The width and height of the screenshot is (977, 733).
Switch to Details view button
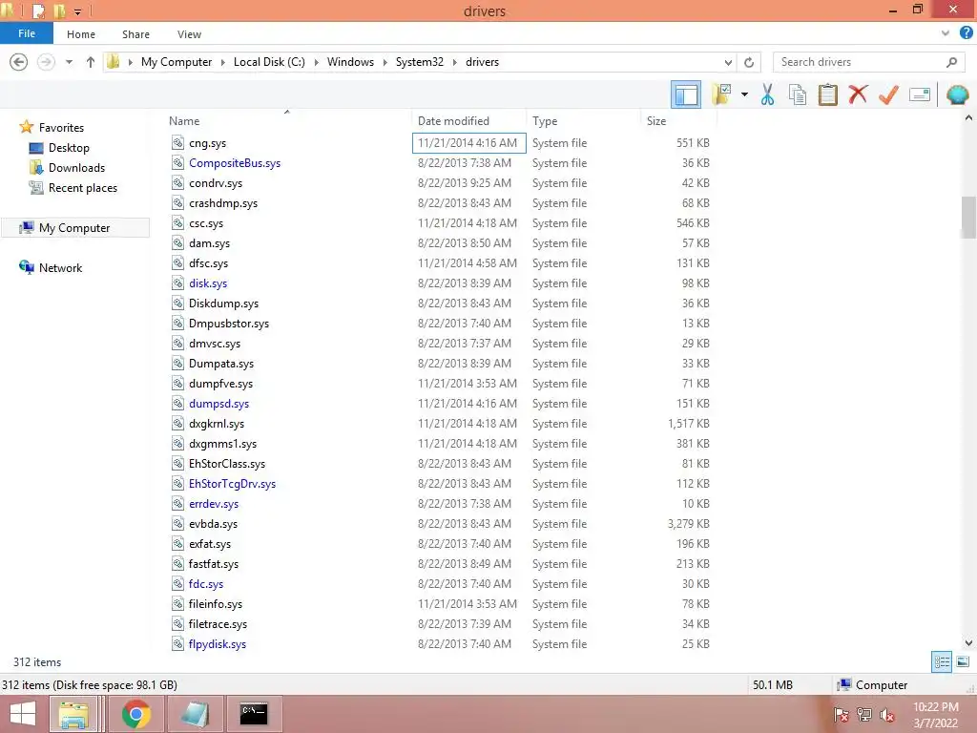point(942,662)
